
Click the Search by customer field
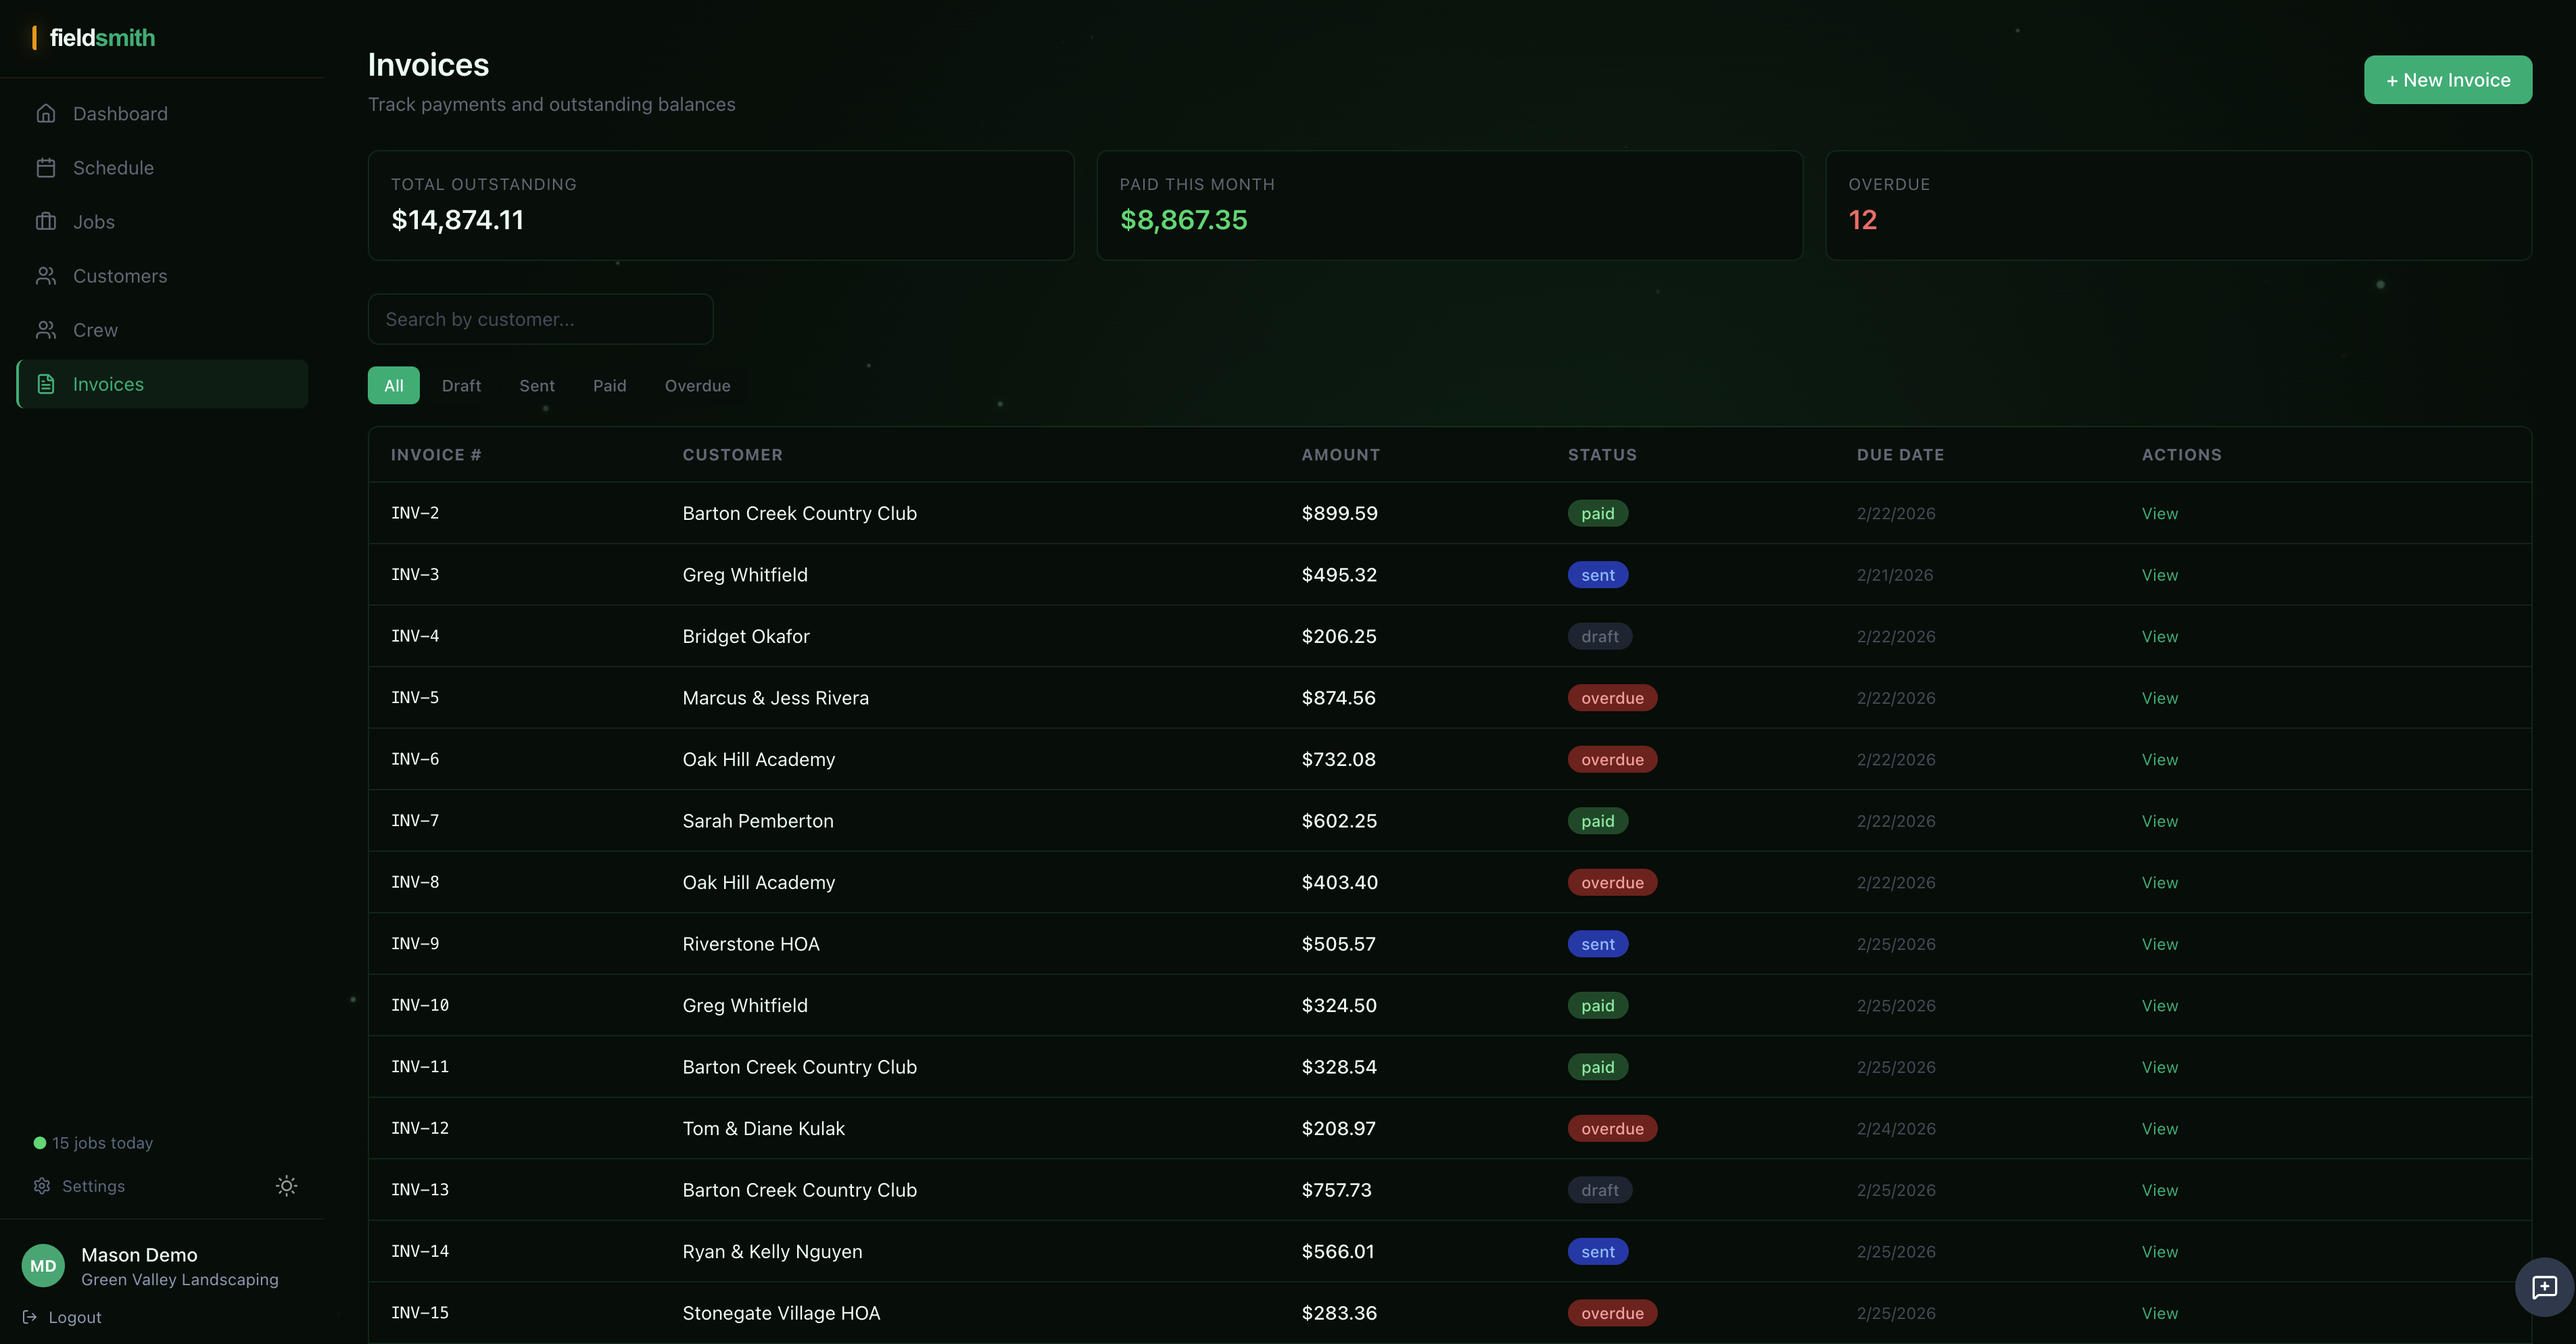[x=541, y=319]
